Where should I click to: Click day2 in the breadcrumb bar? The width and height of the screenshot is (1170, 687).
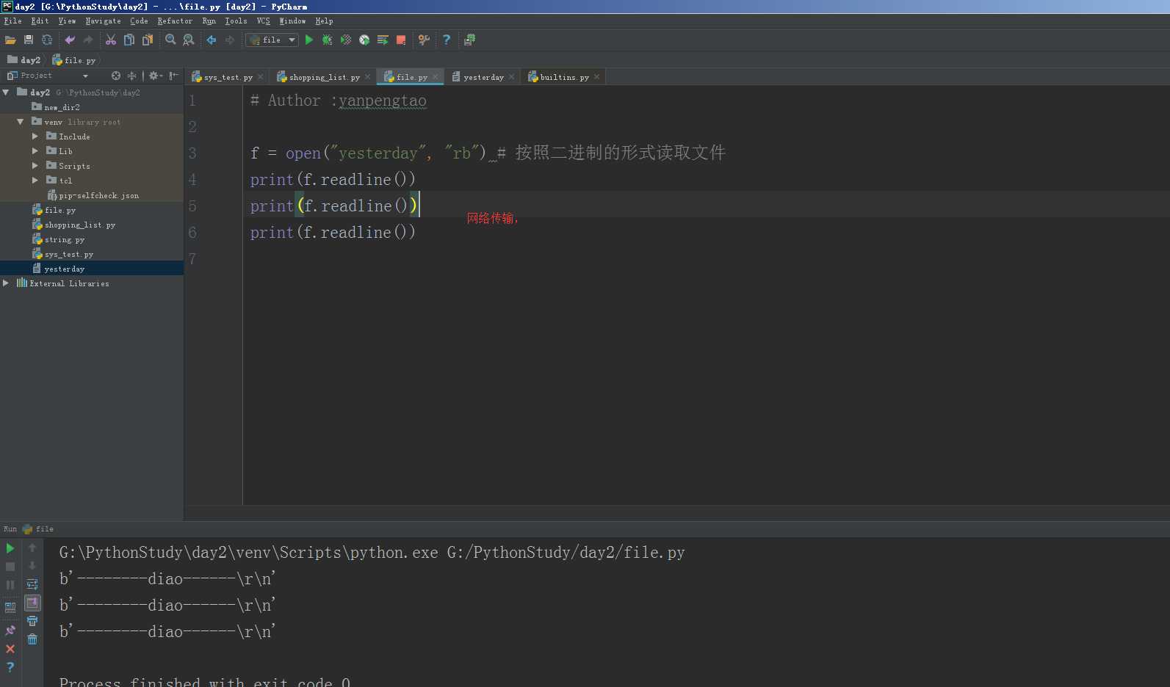(24, 60)
